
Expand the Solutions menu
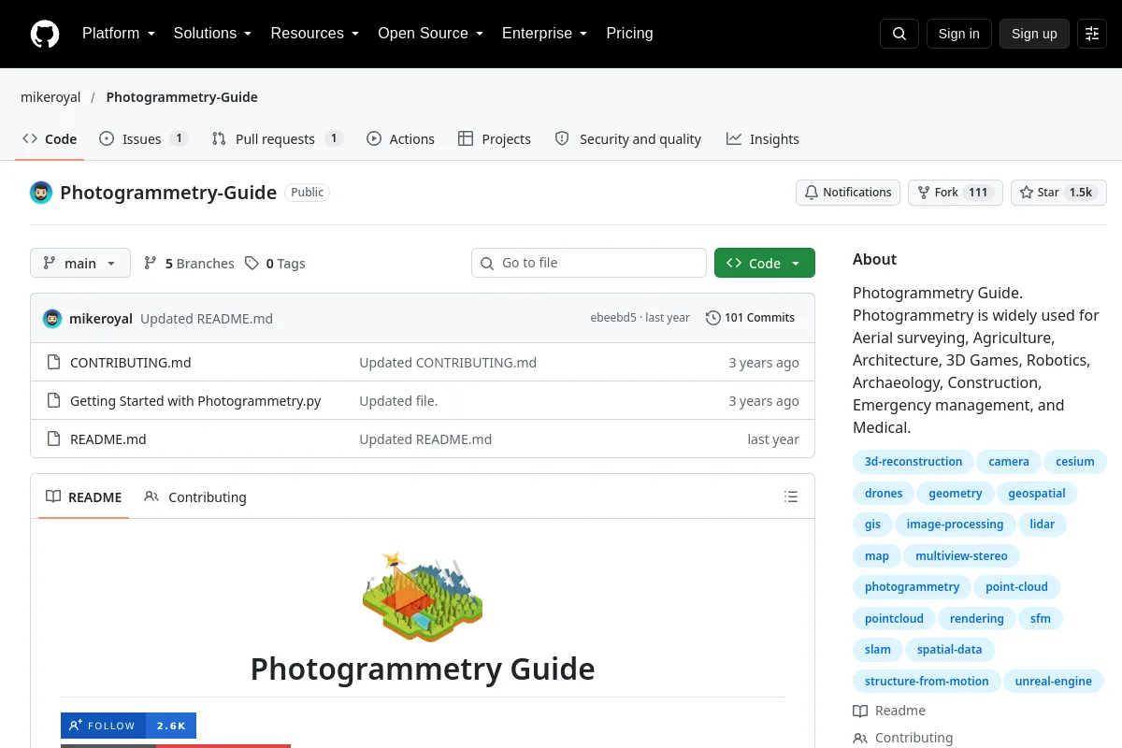click(212, 34)
